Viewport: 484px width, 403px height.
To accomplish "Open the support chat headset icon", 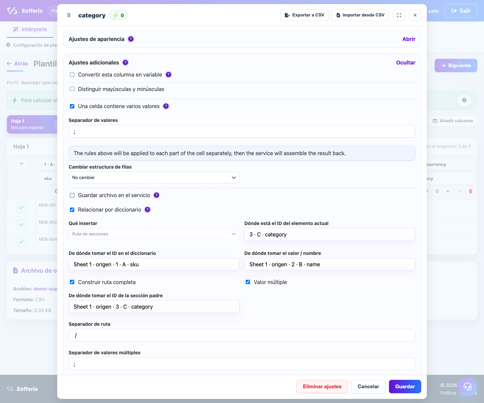I will 467,387.
